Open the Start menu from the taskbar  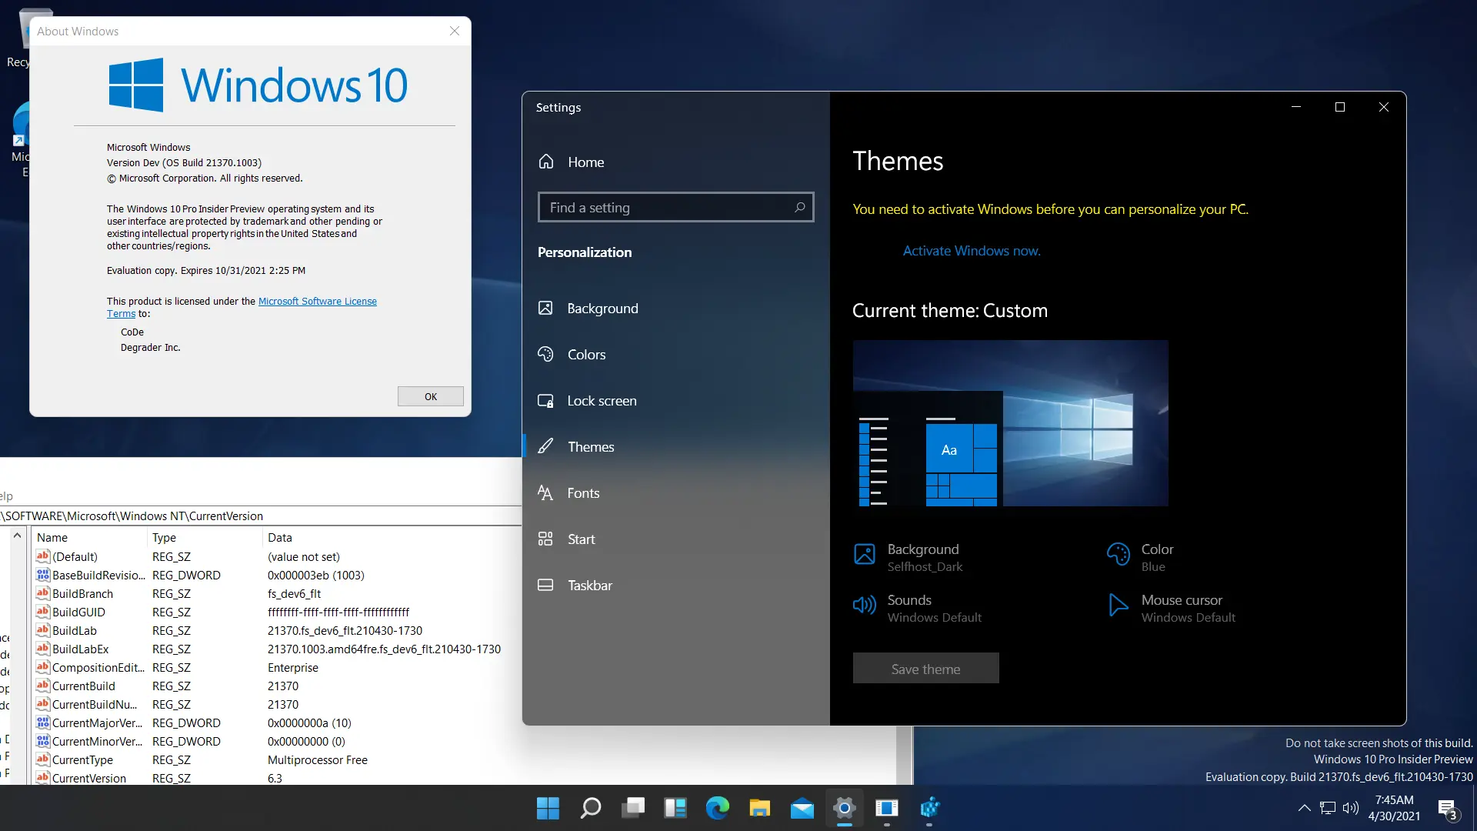(x=548, y=808)
